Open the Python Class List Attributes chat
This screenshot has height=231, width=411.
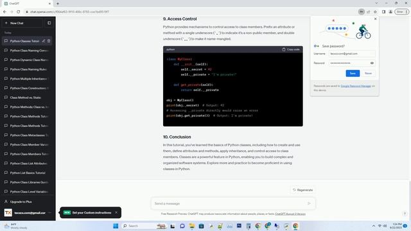pos(28,164)
